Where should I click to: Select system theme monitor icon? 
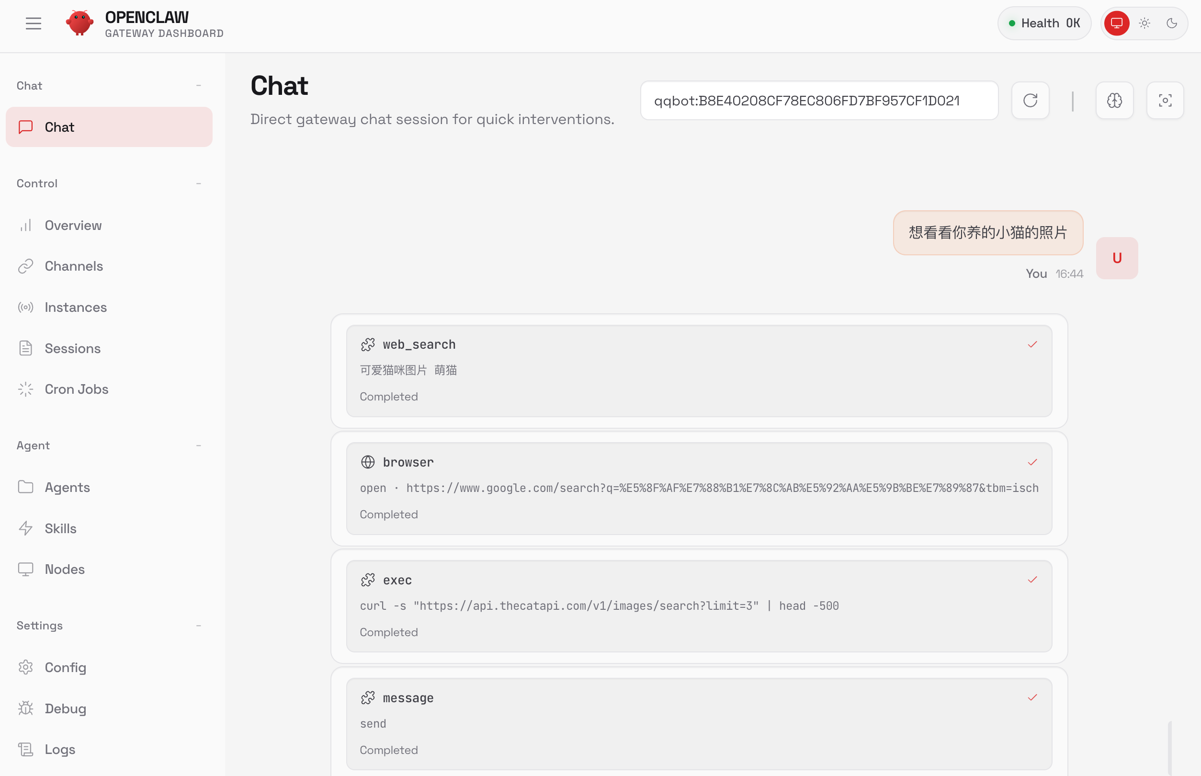(1116, 23)
